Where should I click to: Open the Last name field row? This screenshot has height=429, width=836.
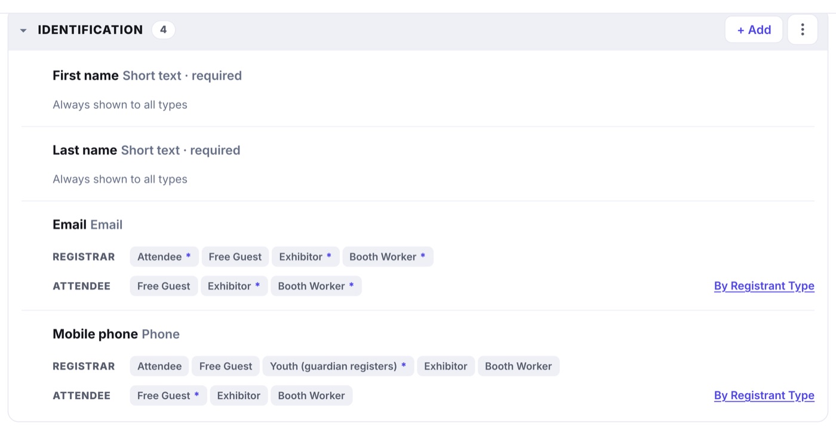[x=418, y=164]
